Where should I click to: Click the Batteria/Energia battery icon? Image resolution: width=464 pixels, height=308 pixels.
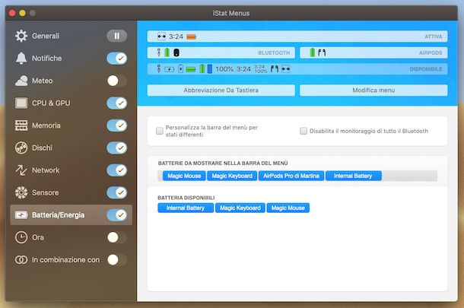pos(21,215)
